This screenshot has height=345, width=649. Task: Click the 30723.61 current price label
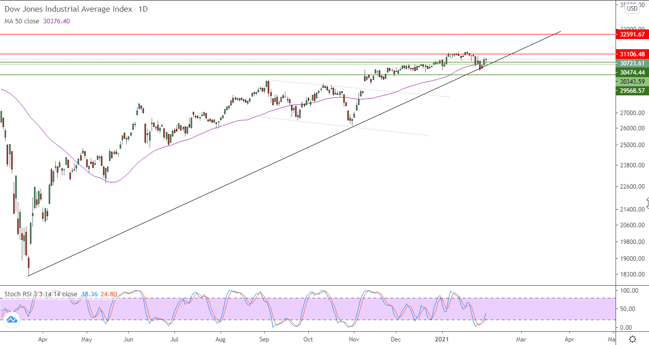click(x=632, y=63)
